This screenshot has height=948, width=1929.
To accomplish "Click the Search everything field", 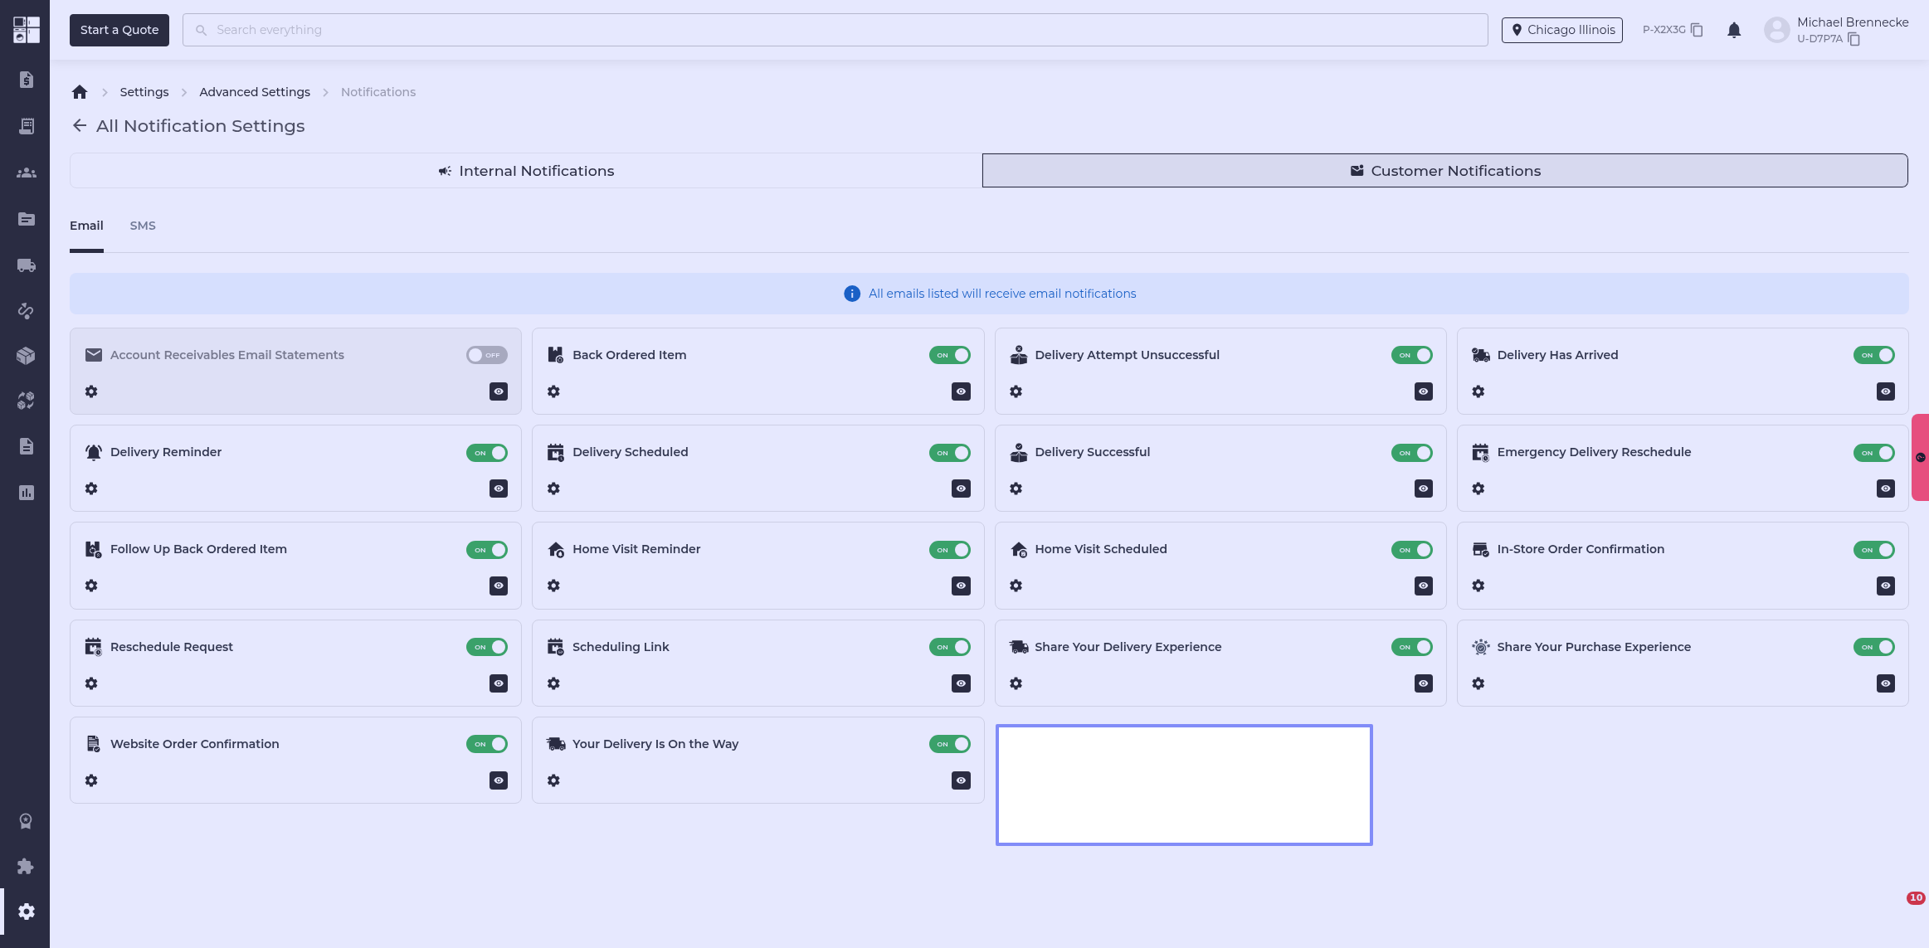I will [x=835, y=30].
